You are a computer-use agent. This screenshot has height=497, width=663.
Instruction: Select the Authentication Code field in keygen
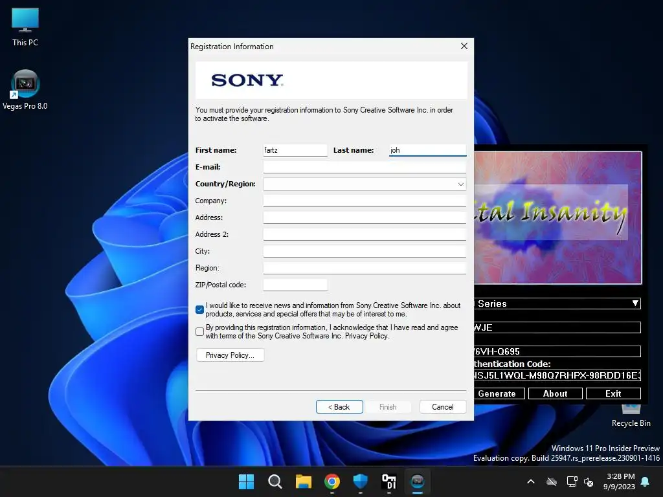tap(557, 375)
